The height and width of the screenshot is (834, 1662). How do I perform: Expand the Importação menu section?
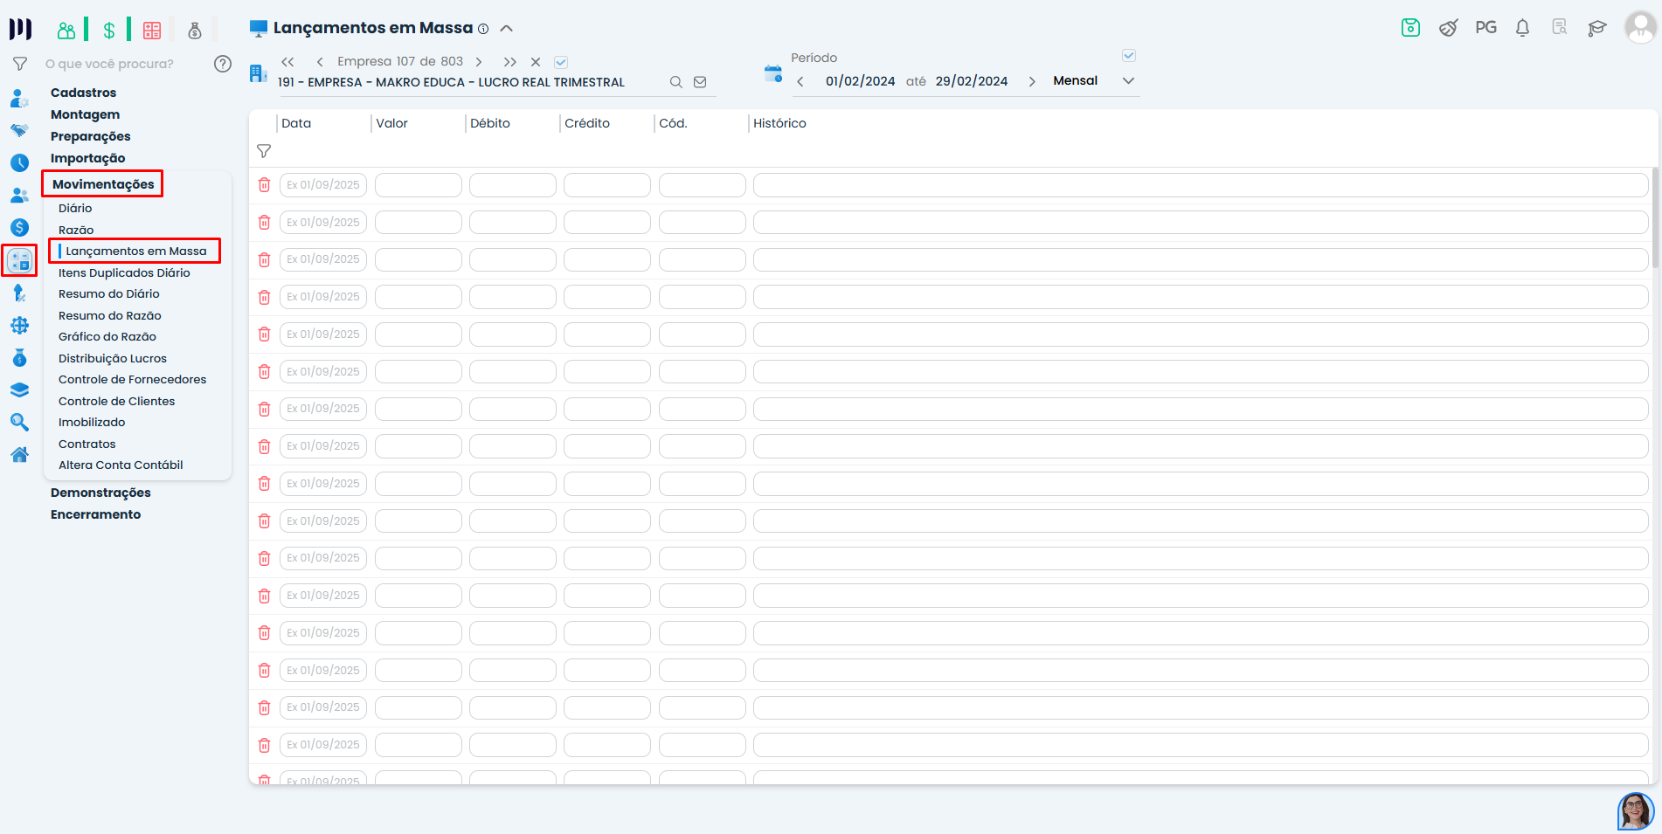coord(87,158)
